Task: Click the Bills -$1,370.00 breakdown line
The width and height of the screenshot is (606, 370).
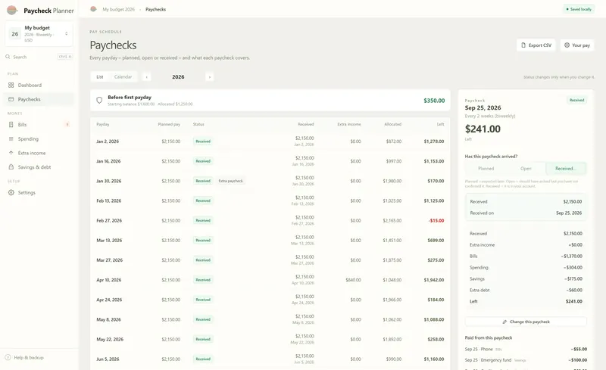Action: click(526, 256)
